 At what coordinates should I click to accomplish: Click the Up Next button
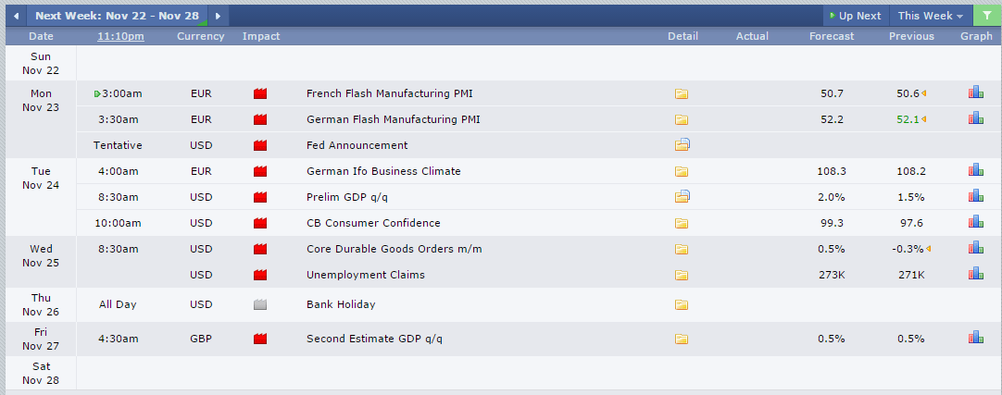pyautogui.click(x=855, y=16)
